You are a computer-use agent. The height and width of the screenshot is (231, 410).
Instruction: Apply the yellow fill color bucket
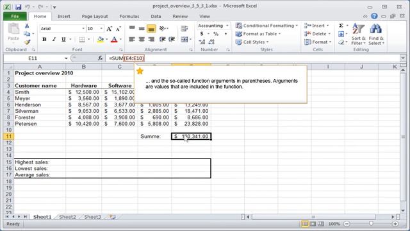point(100,39)
